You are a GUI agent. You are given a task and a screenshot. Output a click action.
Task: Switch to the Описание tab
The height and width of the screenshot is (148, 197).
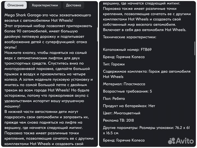pyautogui.click(x=16, y=5)
